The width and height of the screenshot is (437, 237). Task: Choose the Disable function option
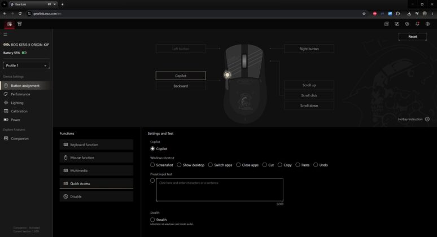(x=96, y=196)
